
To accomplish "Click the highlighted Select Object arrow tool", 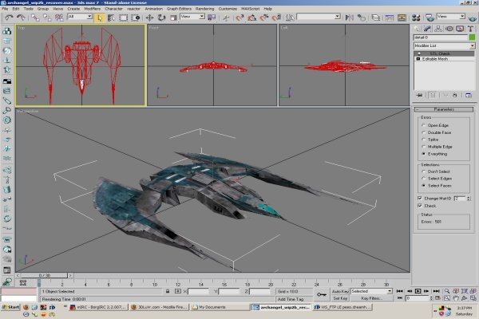I will click(99, 18).
